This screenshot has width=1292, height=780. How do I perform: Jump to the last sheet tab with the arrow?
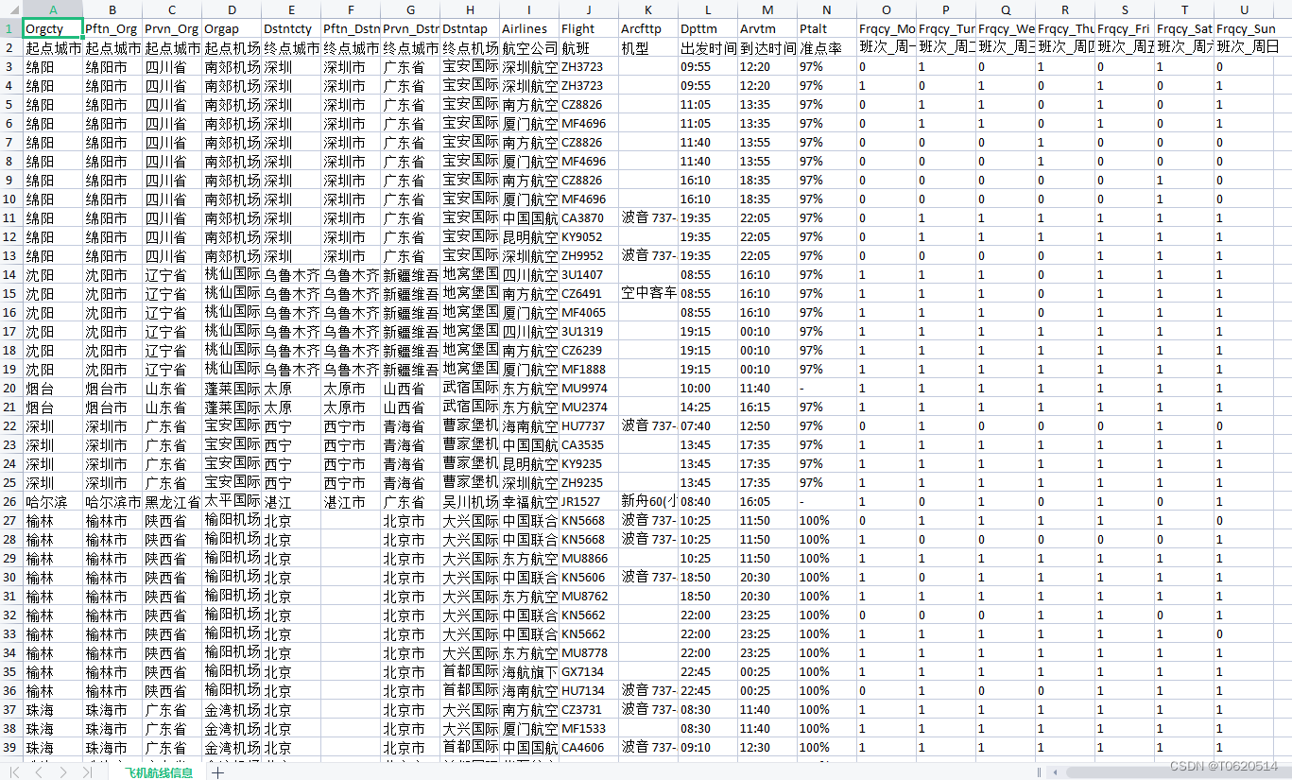pyautogui.click(x=86, y=772)
